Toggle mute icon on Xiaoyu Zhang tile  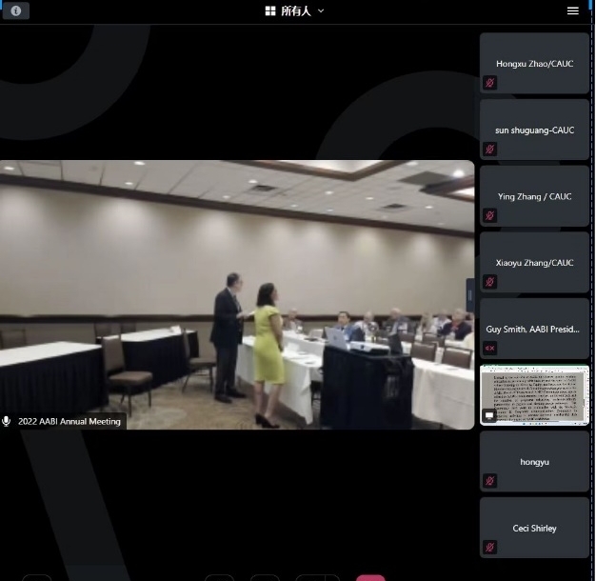pyautogui.click(x=489, y=282)
